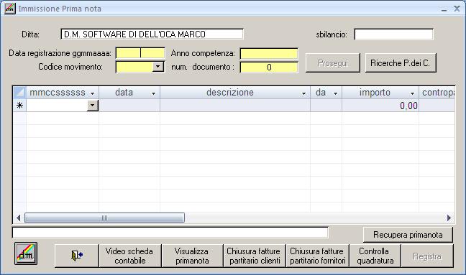Screen dimensions: 466x275
Task: Click the descrizione cell in the new row
Action: click(235, 106)
